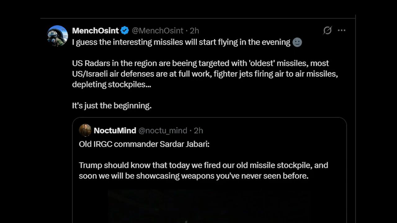Viewport: 397px width, 223px height.
Task: Click "I guess the interesting missiles" line
Action: (x=181, y=42)
